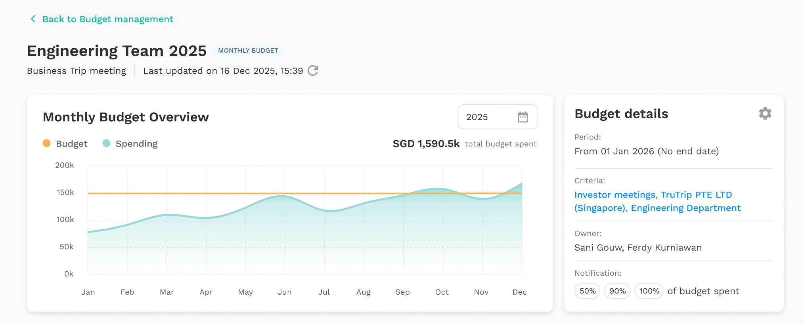This screenshot has height=324, width=804.
Task: Click the back chevron arrow icon
Action: click(x=33, y=19)
